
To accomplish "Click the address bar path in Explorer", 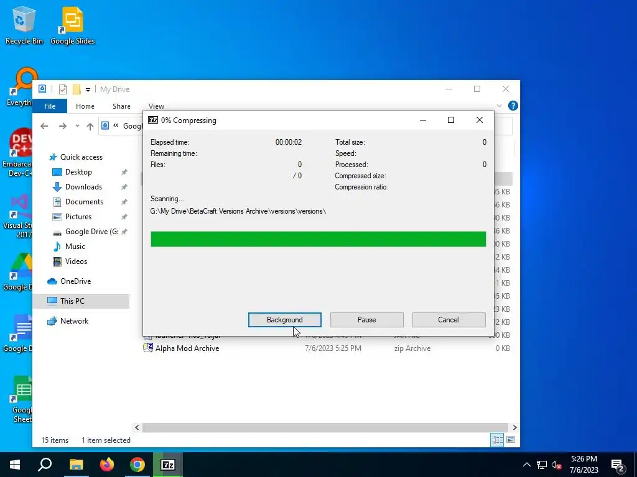I will tap(133, 126).
